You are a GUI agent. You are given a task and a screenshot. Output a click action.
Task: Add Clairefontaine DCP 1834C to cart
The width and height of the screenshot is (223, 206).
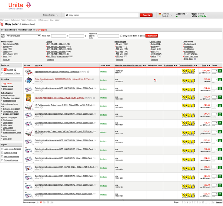(x=220, y=194)
